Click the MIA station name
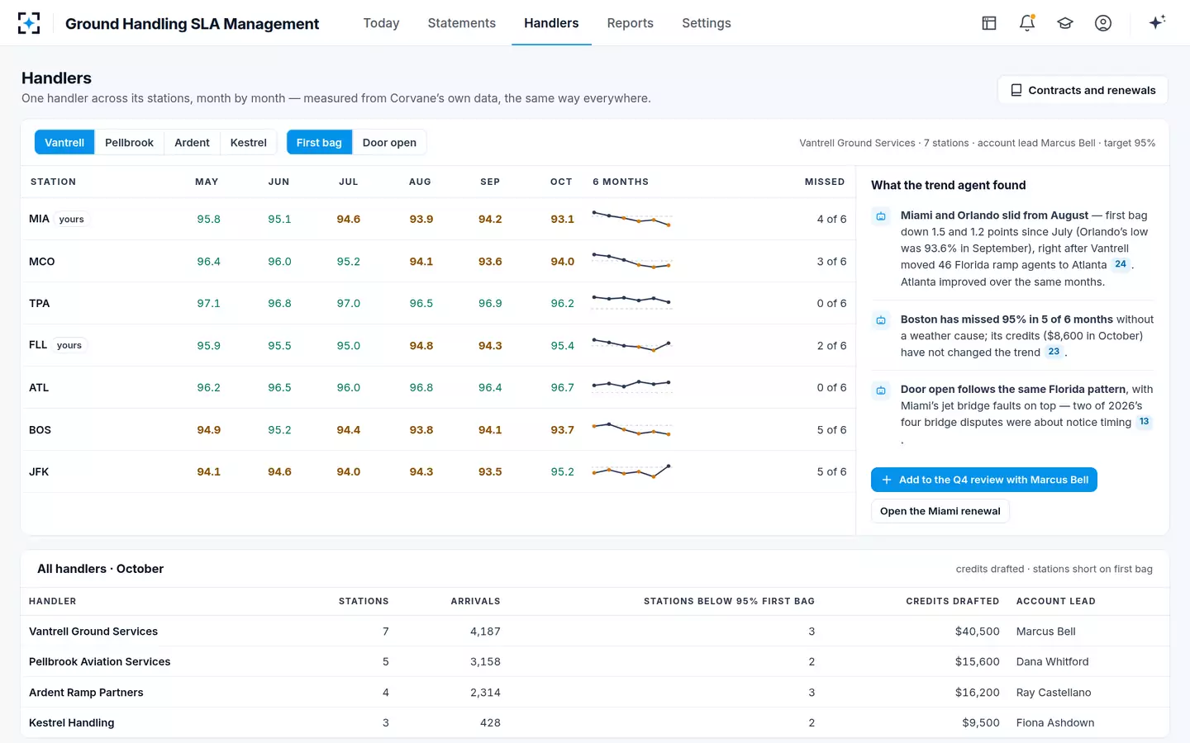 click(x=39, y=219)
